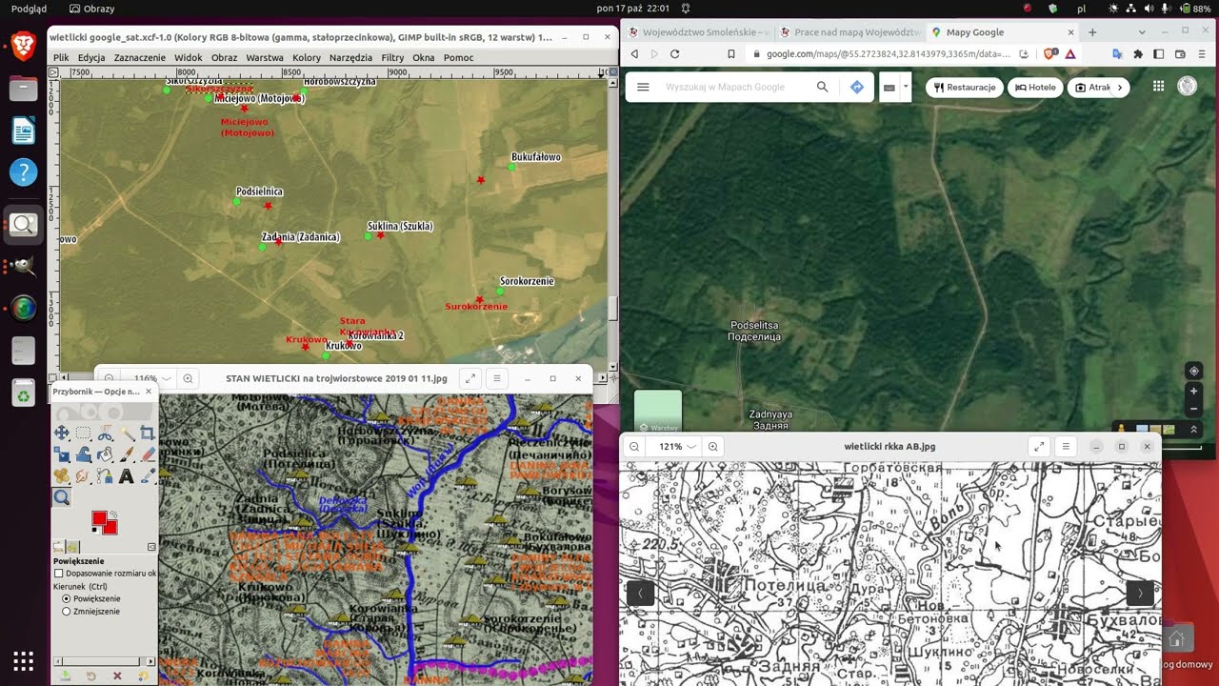Screen dimensions: 1219x686
Task: Reset colors to default black and white
Action: tap(95, 532)
